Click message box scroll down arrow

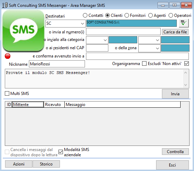(185, 85)
